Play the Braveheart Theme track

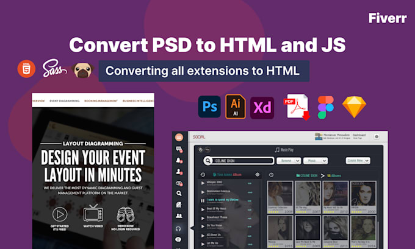click(x=203, y=218)
